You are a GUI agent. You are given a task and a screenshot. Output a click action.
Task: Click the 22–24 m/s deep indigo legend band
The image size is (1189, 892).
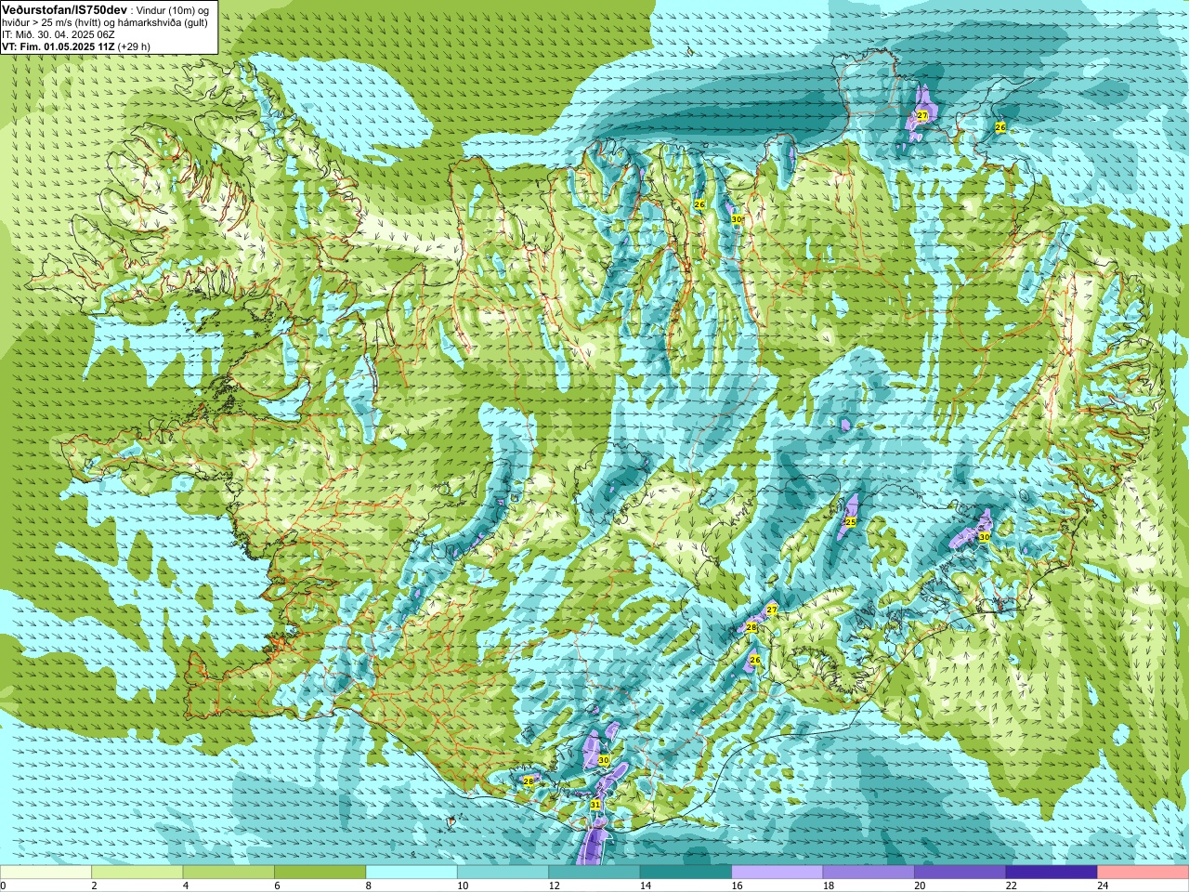[1052, 872]
